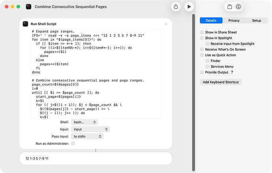
Task: Switch to the Setup tab
Action: (256, 21)
